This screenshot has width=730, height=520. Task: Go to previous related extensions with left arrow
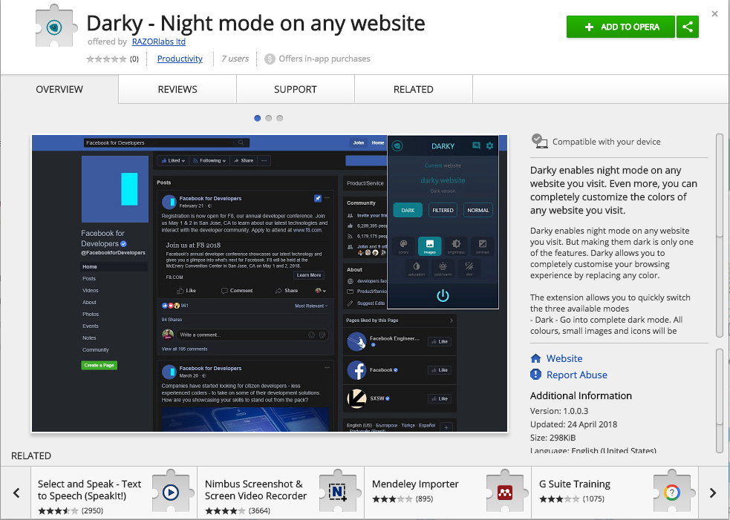(16, 493)
